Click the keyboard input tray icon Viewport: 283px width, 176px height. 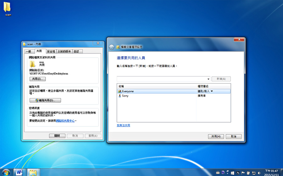point(218,173)
